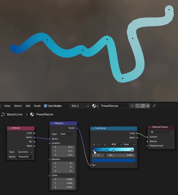
Task: Open the Add menu
Action: 28,106
